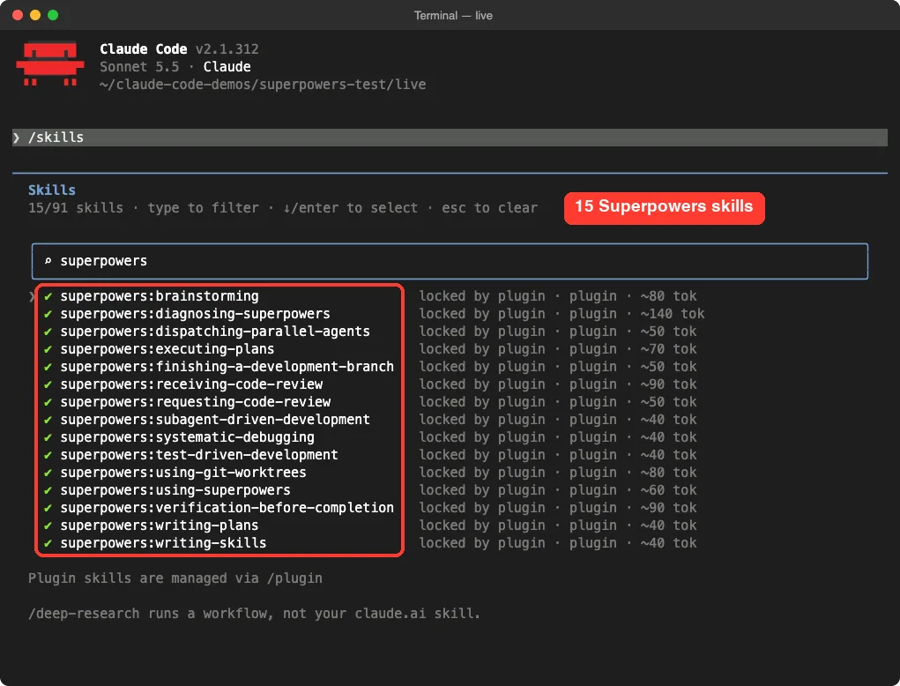The image size is (900, 686).
Task: Click the search magnifier icon in filter box
Action: tap(48, 261)
